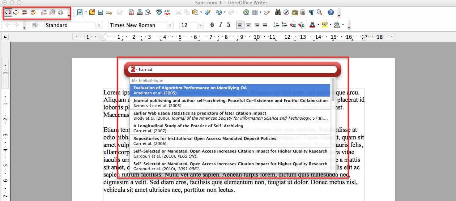This screenshot has height=201, width=456.
Task: Expand the Standard paragraph style dropdown
Action: 98,25
